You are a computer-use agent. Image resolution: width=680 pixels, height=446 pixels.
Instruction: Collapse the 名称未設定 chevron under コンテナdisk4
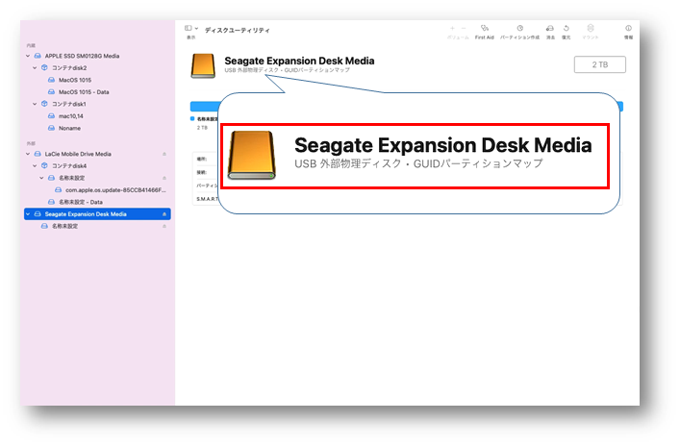click(41, 178)
